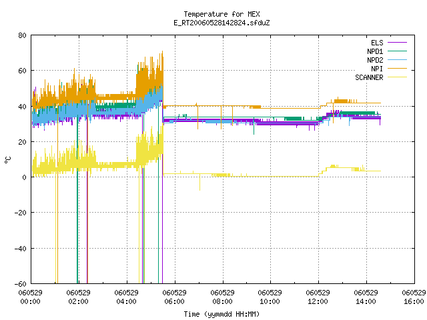
Task: Click the orange NPI legend line sample
Action: 397,68
